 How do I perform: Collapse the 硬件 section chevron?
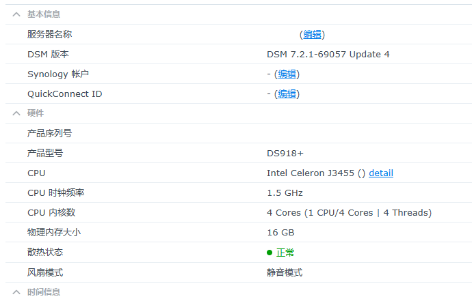click(16, 113)
